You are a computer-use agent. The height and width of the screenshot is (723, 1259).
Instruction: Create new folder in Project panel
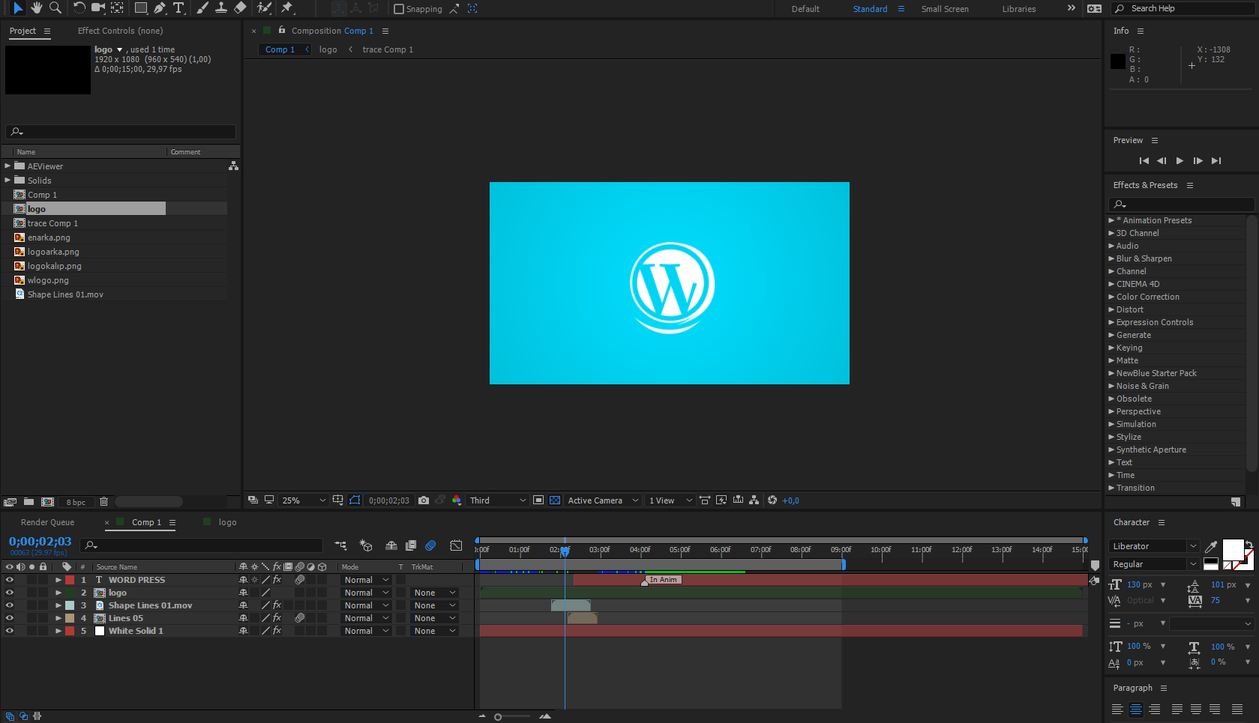pos(28,502)
